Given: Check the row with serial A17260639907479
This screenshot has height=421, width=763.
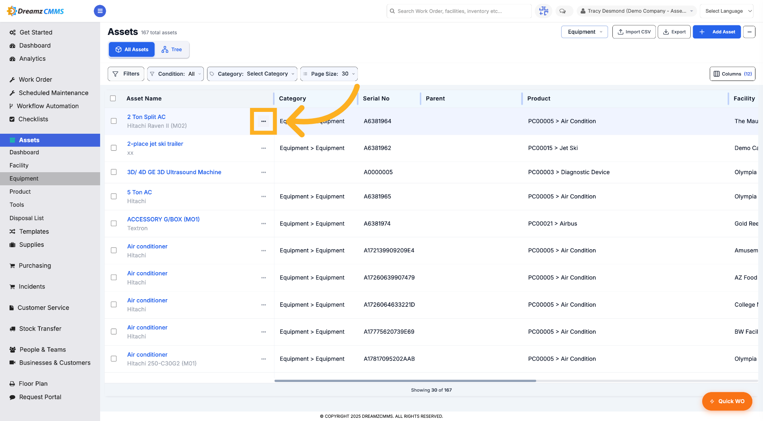Looking at the screenshot, I should (114, 277).
